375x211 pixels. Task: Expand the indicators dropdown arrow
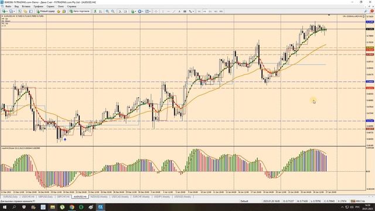135,11
